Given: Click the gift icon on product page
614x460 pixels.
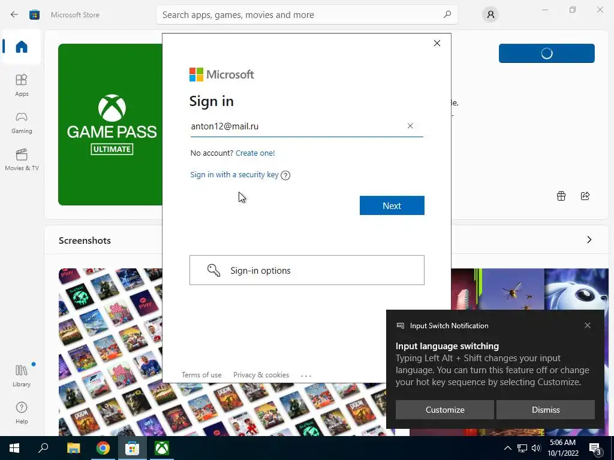Looking at the screenshot, I should [x=561, y=196].
